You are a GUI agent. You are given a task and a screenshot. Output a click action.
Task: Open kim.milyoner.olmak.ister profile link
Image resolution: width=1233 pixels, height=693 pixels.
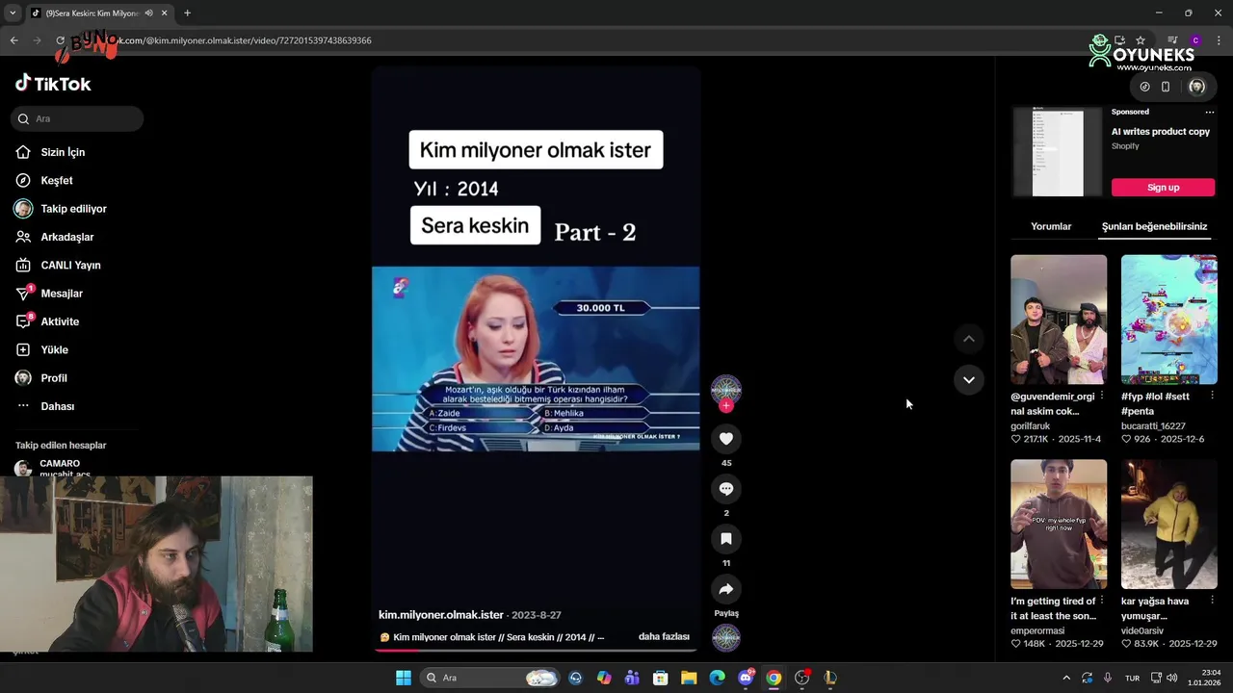pos(441,615)
